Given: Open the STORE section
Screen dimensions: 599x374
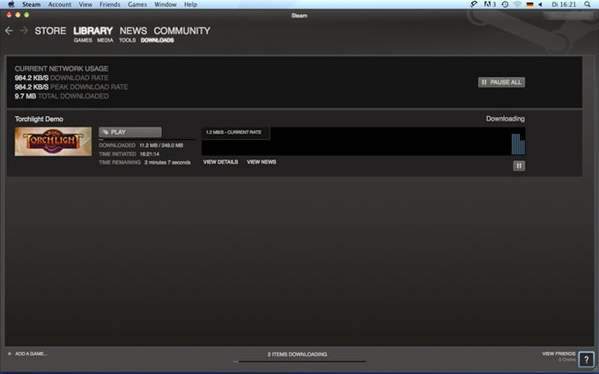Looking at the screenshot, I should pyautogui.click(x=50, y=31).
